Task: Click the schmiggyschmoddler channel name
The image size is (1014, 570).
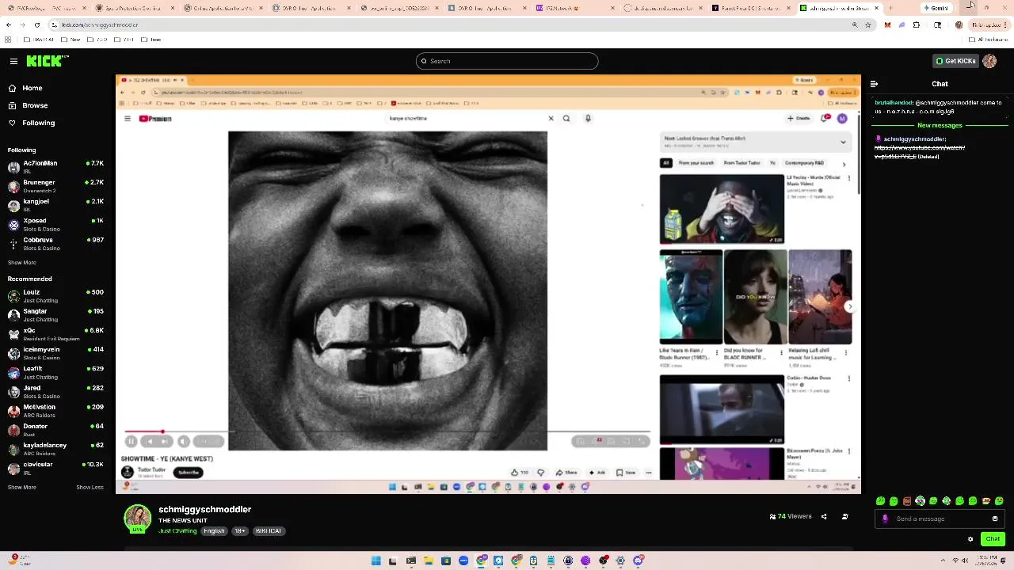Action: click(204, 509)
